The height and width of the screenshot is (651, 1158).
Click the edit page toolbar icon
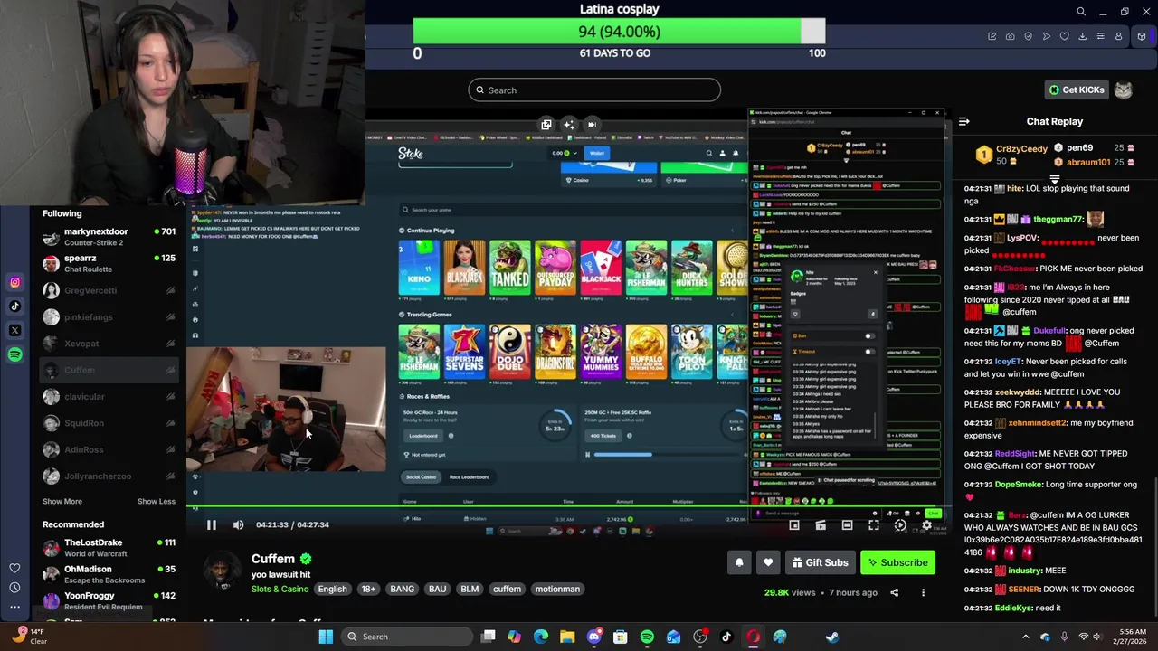[992, 36]
